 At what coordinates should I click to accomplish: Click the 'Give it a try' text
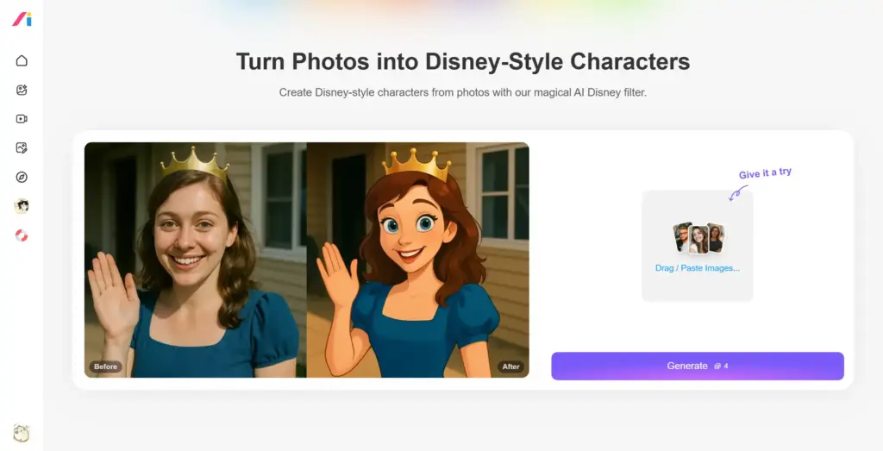765,173
